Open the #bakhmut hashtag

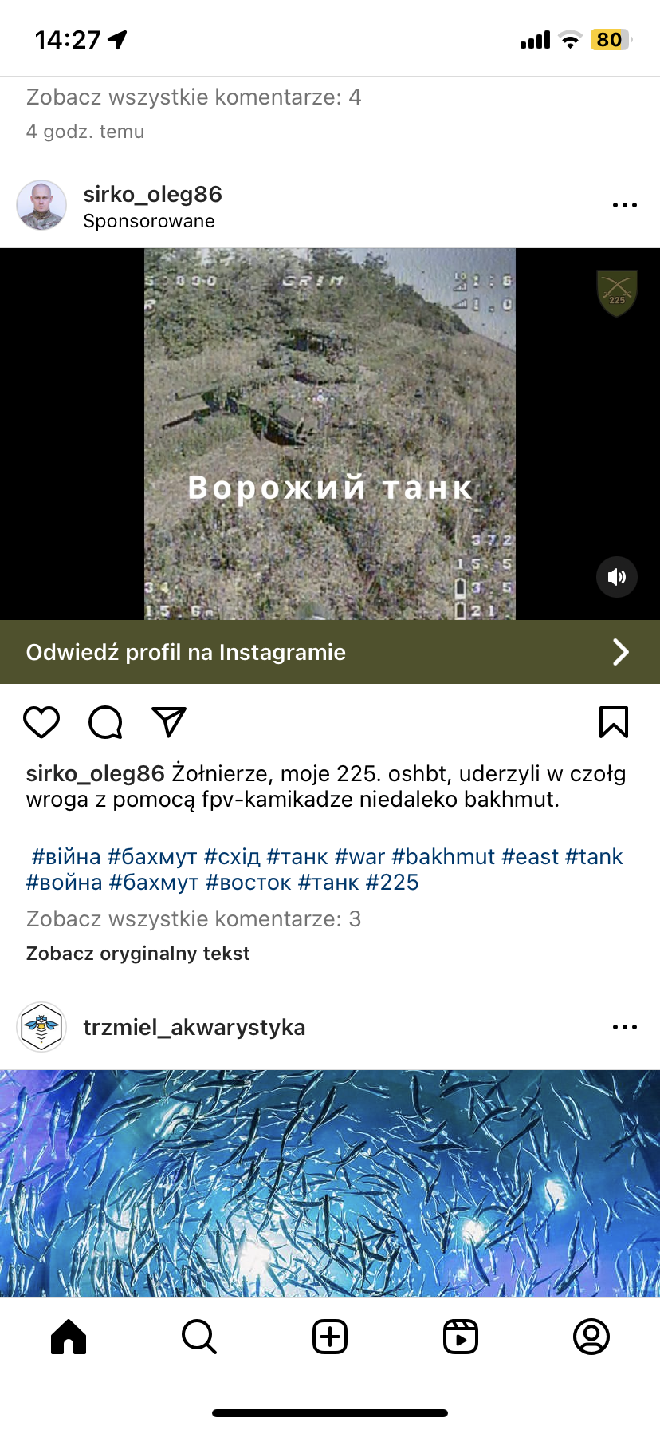tap(443, 857)
